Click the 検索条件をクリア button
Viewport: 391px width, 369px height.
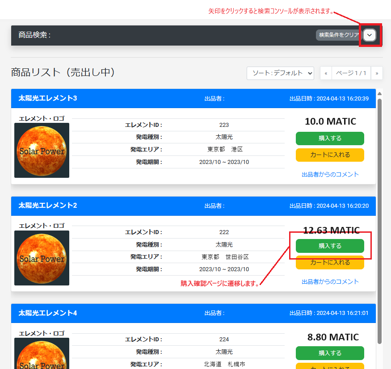coord(337,35)
